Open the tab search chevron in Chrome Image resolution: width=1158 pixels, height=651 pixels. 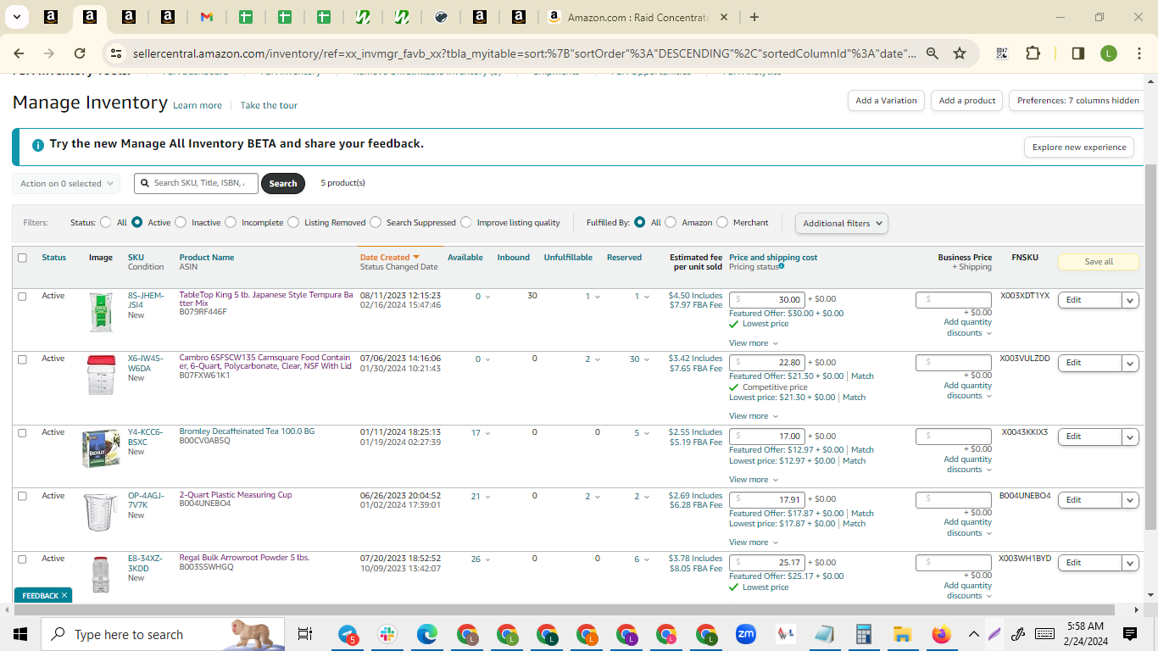pos(16,17)
